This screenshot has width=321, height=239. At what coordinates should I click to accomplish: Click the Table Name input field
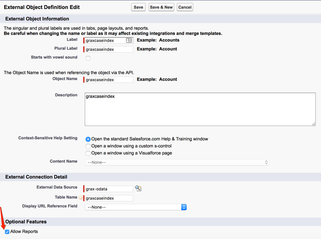pos(108,198)
